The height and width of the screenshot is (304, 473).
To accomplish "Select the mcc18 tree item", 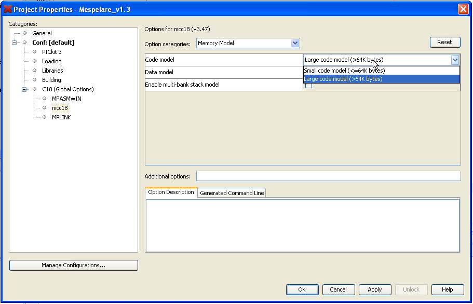I will click(60, 108).
